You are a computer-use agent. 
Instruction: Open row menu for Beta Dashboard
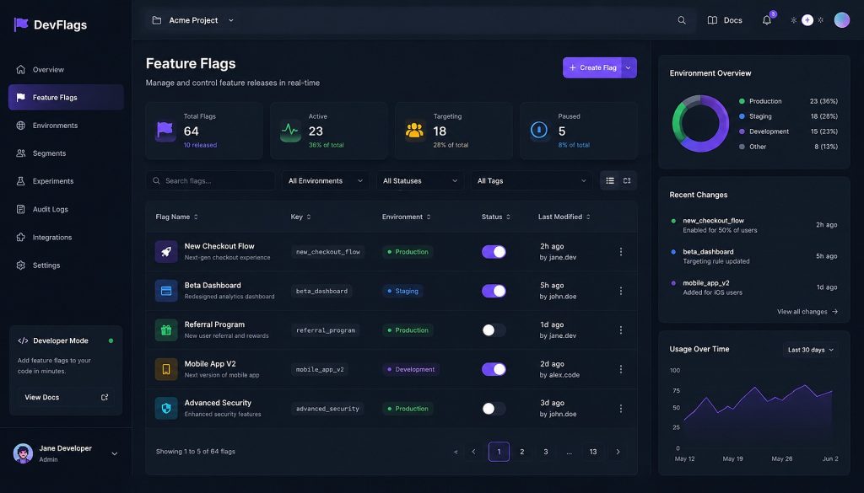coord(621,291)
